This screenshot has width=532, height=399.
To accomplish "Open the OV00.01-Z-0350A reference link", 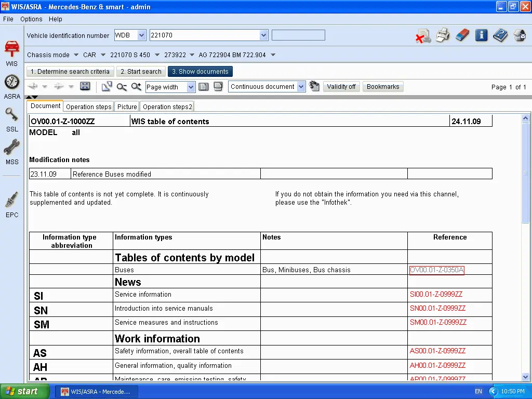I will (x=436, y=270).
